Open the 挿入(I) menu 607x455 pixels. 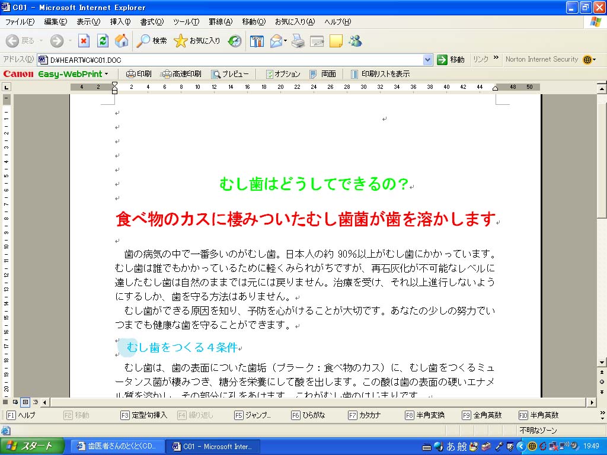(120, 22)
